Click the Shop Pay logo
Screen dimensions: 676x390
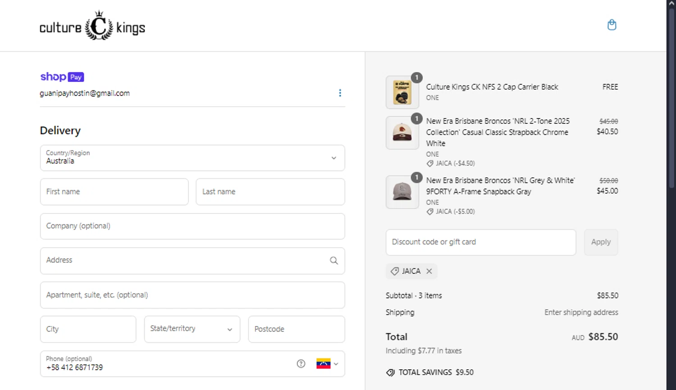[62, 77]
